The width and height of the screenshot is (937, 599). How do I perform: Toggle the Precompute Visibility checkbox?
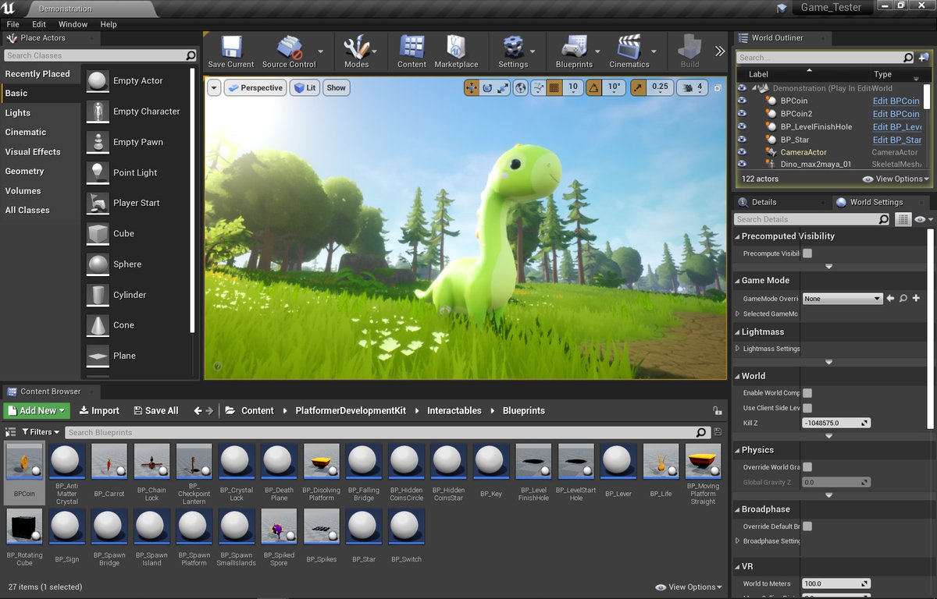pos(807,253)
